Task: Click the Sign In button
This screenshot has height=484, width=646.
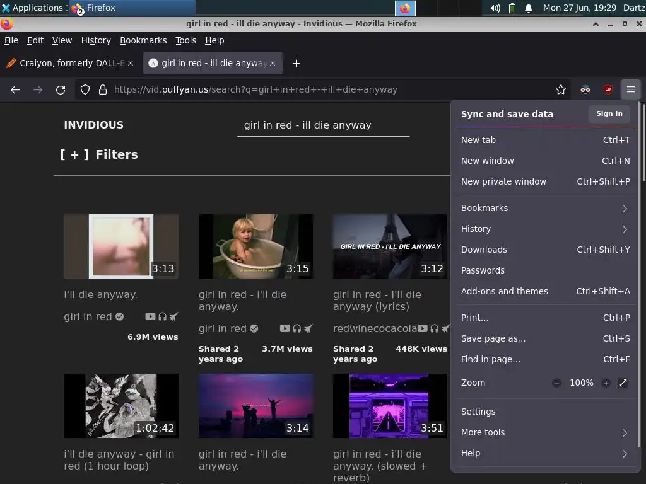Action: click(609, 113)
